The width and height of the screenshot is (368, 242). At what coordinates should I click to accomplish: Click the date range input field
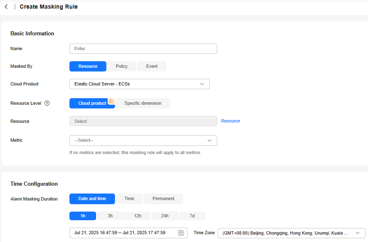click(129, 233)
